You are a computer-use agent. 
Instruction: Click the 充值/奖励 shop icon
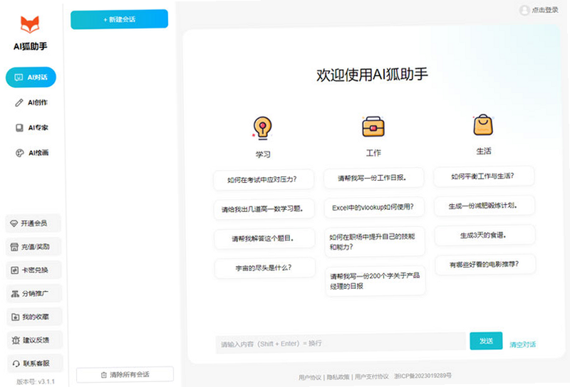14,247
